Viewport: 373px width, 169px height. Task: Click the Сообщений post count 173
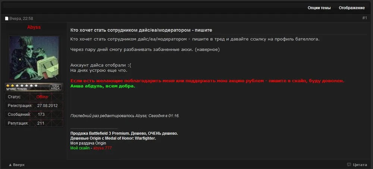pos(41,114)
